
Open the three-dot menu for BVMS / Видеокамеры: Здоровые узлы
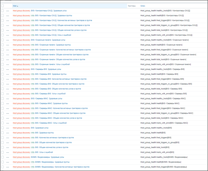pos(8,157)
